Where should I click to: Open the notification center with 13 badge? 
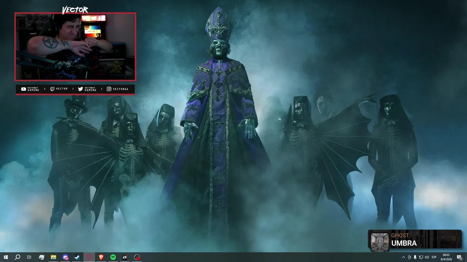pos(460,257)
